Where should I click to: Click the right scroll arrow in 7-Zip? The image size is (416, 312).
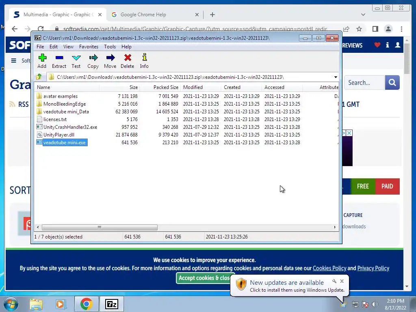pyautogui.click(x=335, y=227)
